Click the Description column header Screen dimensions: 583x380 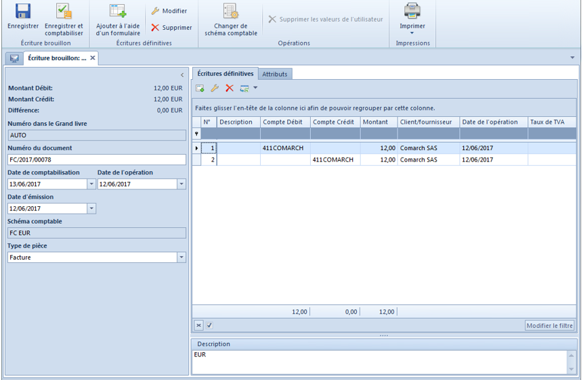tap(238, 122)
